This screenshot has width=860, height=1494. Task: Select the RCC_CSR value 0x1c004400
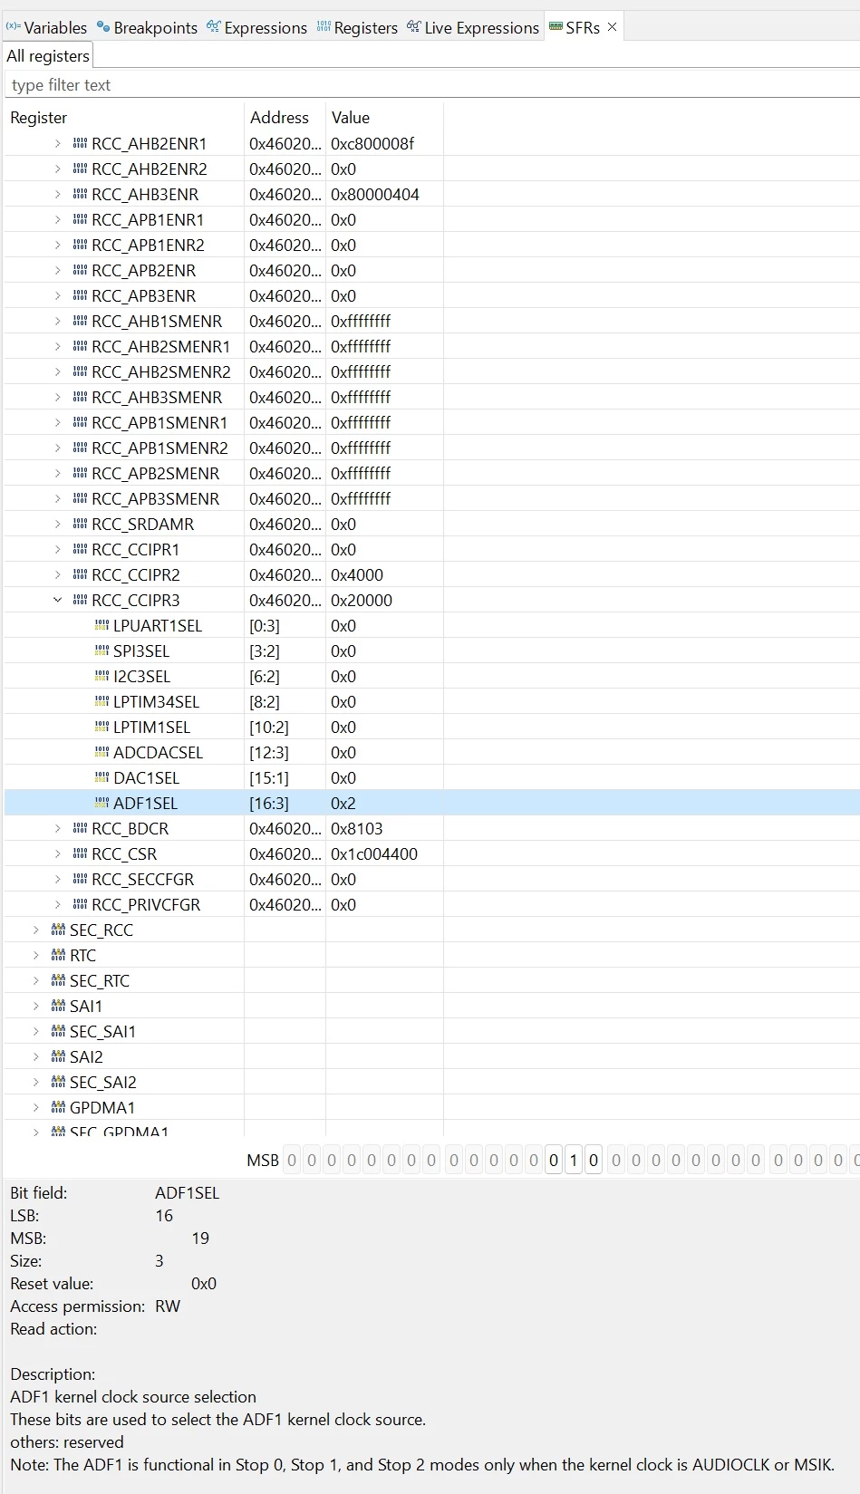pos(374,853)
